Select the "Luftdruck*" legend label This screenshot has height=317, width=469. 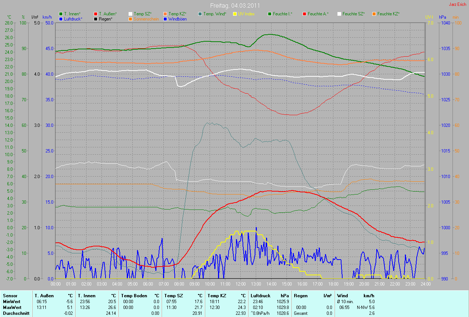(x=73, y=19)
